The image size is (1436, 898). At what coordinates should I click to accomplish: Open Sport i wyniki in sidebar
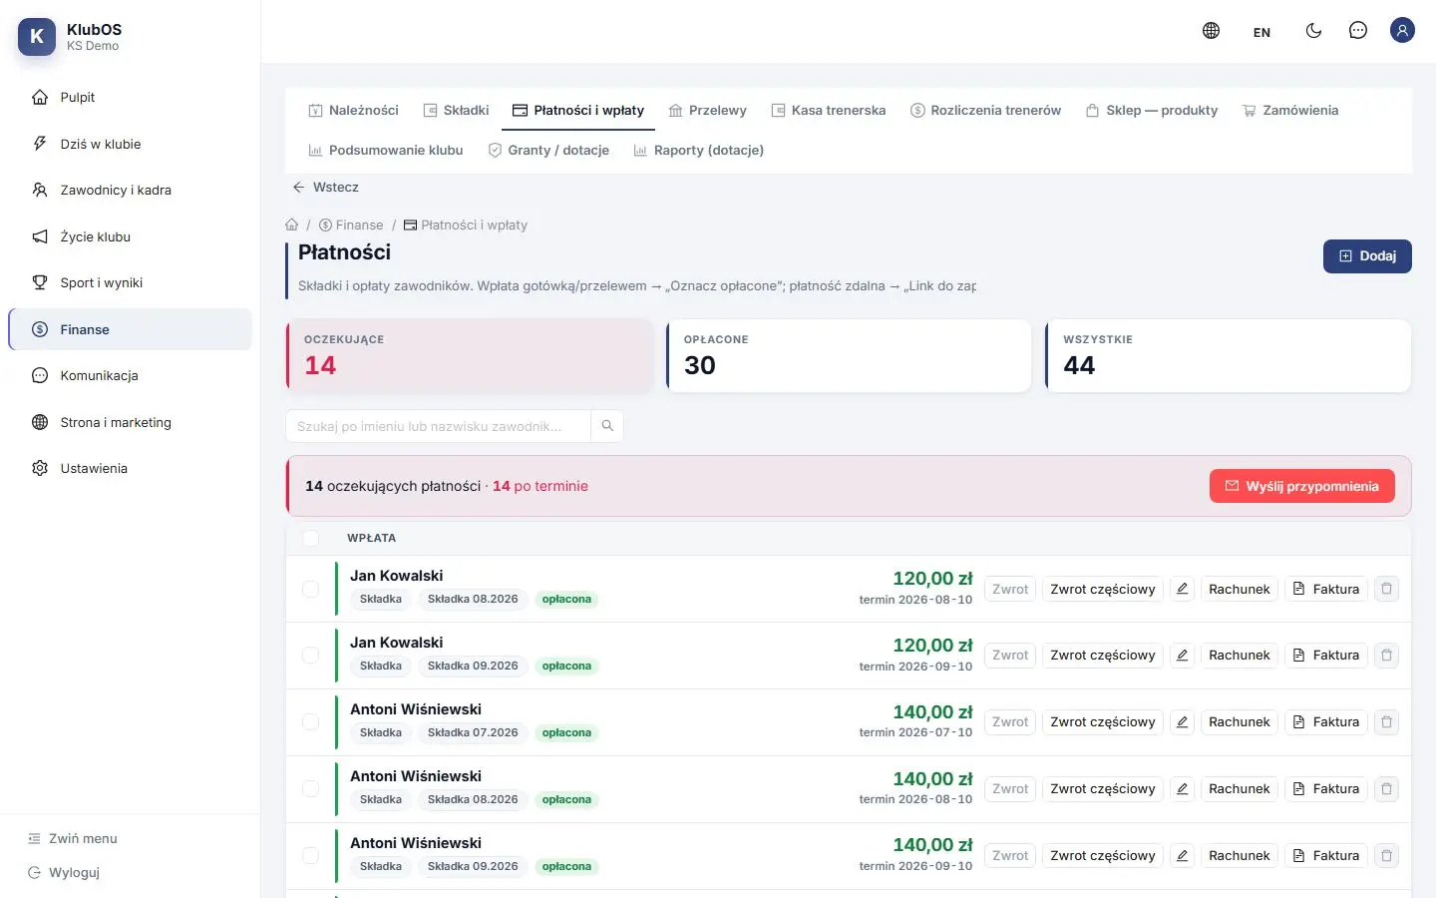[130, 282]
